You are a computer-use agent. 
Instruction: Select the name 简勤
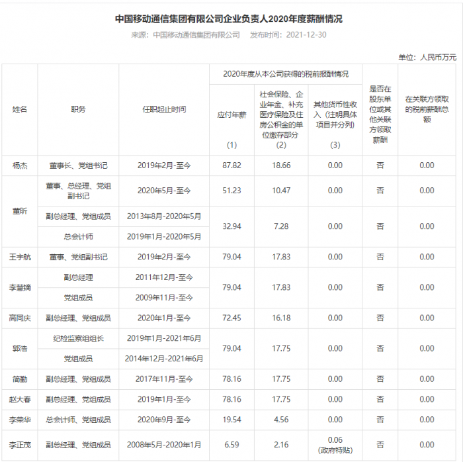(20, 379)
